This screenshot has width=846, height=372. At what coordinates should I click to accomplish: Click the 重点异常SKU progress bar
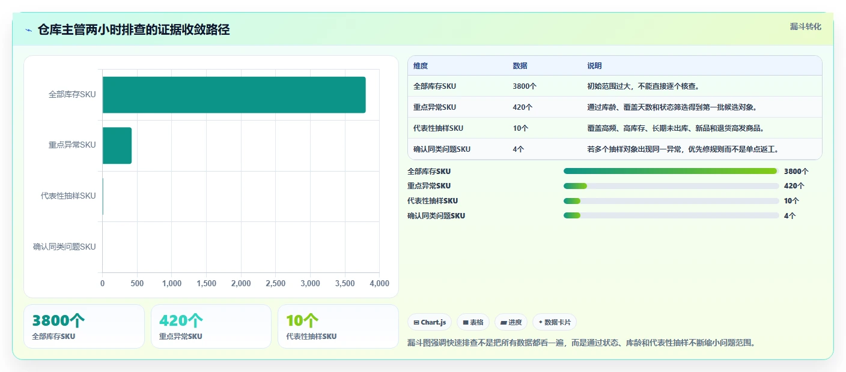click(671, 186)
